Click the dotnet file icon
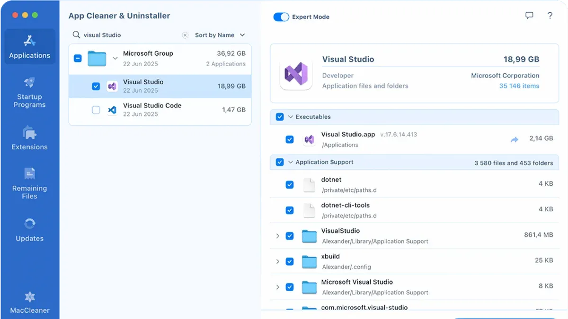The height and width of the screenshot is (319, 568). click(309, 185)
